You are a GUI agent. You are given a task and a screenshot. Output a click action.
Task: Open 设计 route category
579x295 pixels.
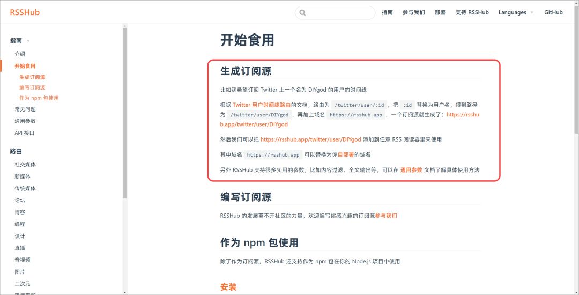point(20,236)
